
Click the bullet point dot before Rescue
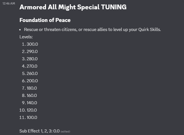(x=20, y=30)
